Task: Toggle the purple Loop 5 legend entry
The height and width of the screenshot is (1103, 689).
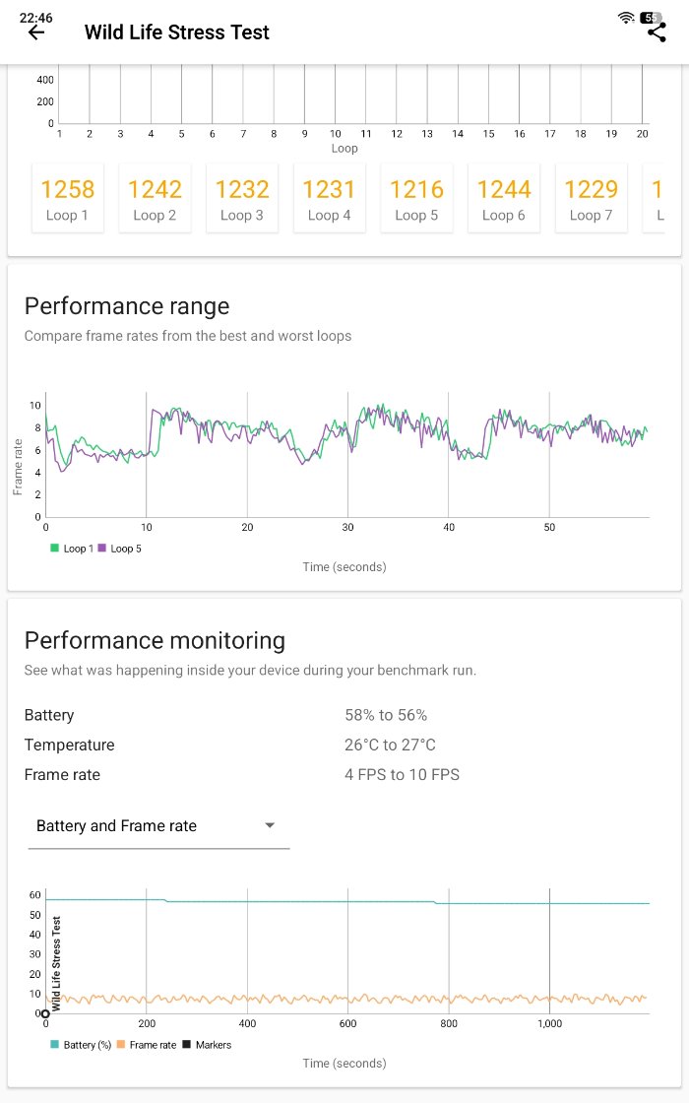Action: [120, 549]
